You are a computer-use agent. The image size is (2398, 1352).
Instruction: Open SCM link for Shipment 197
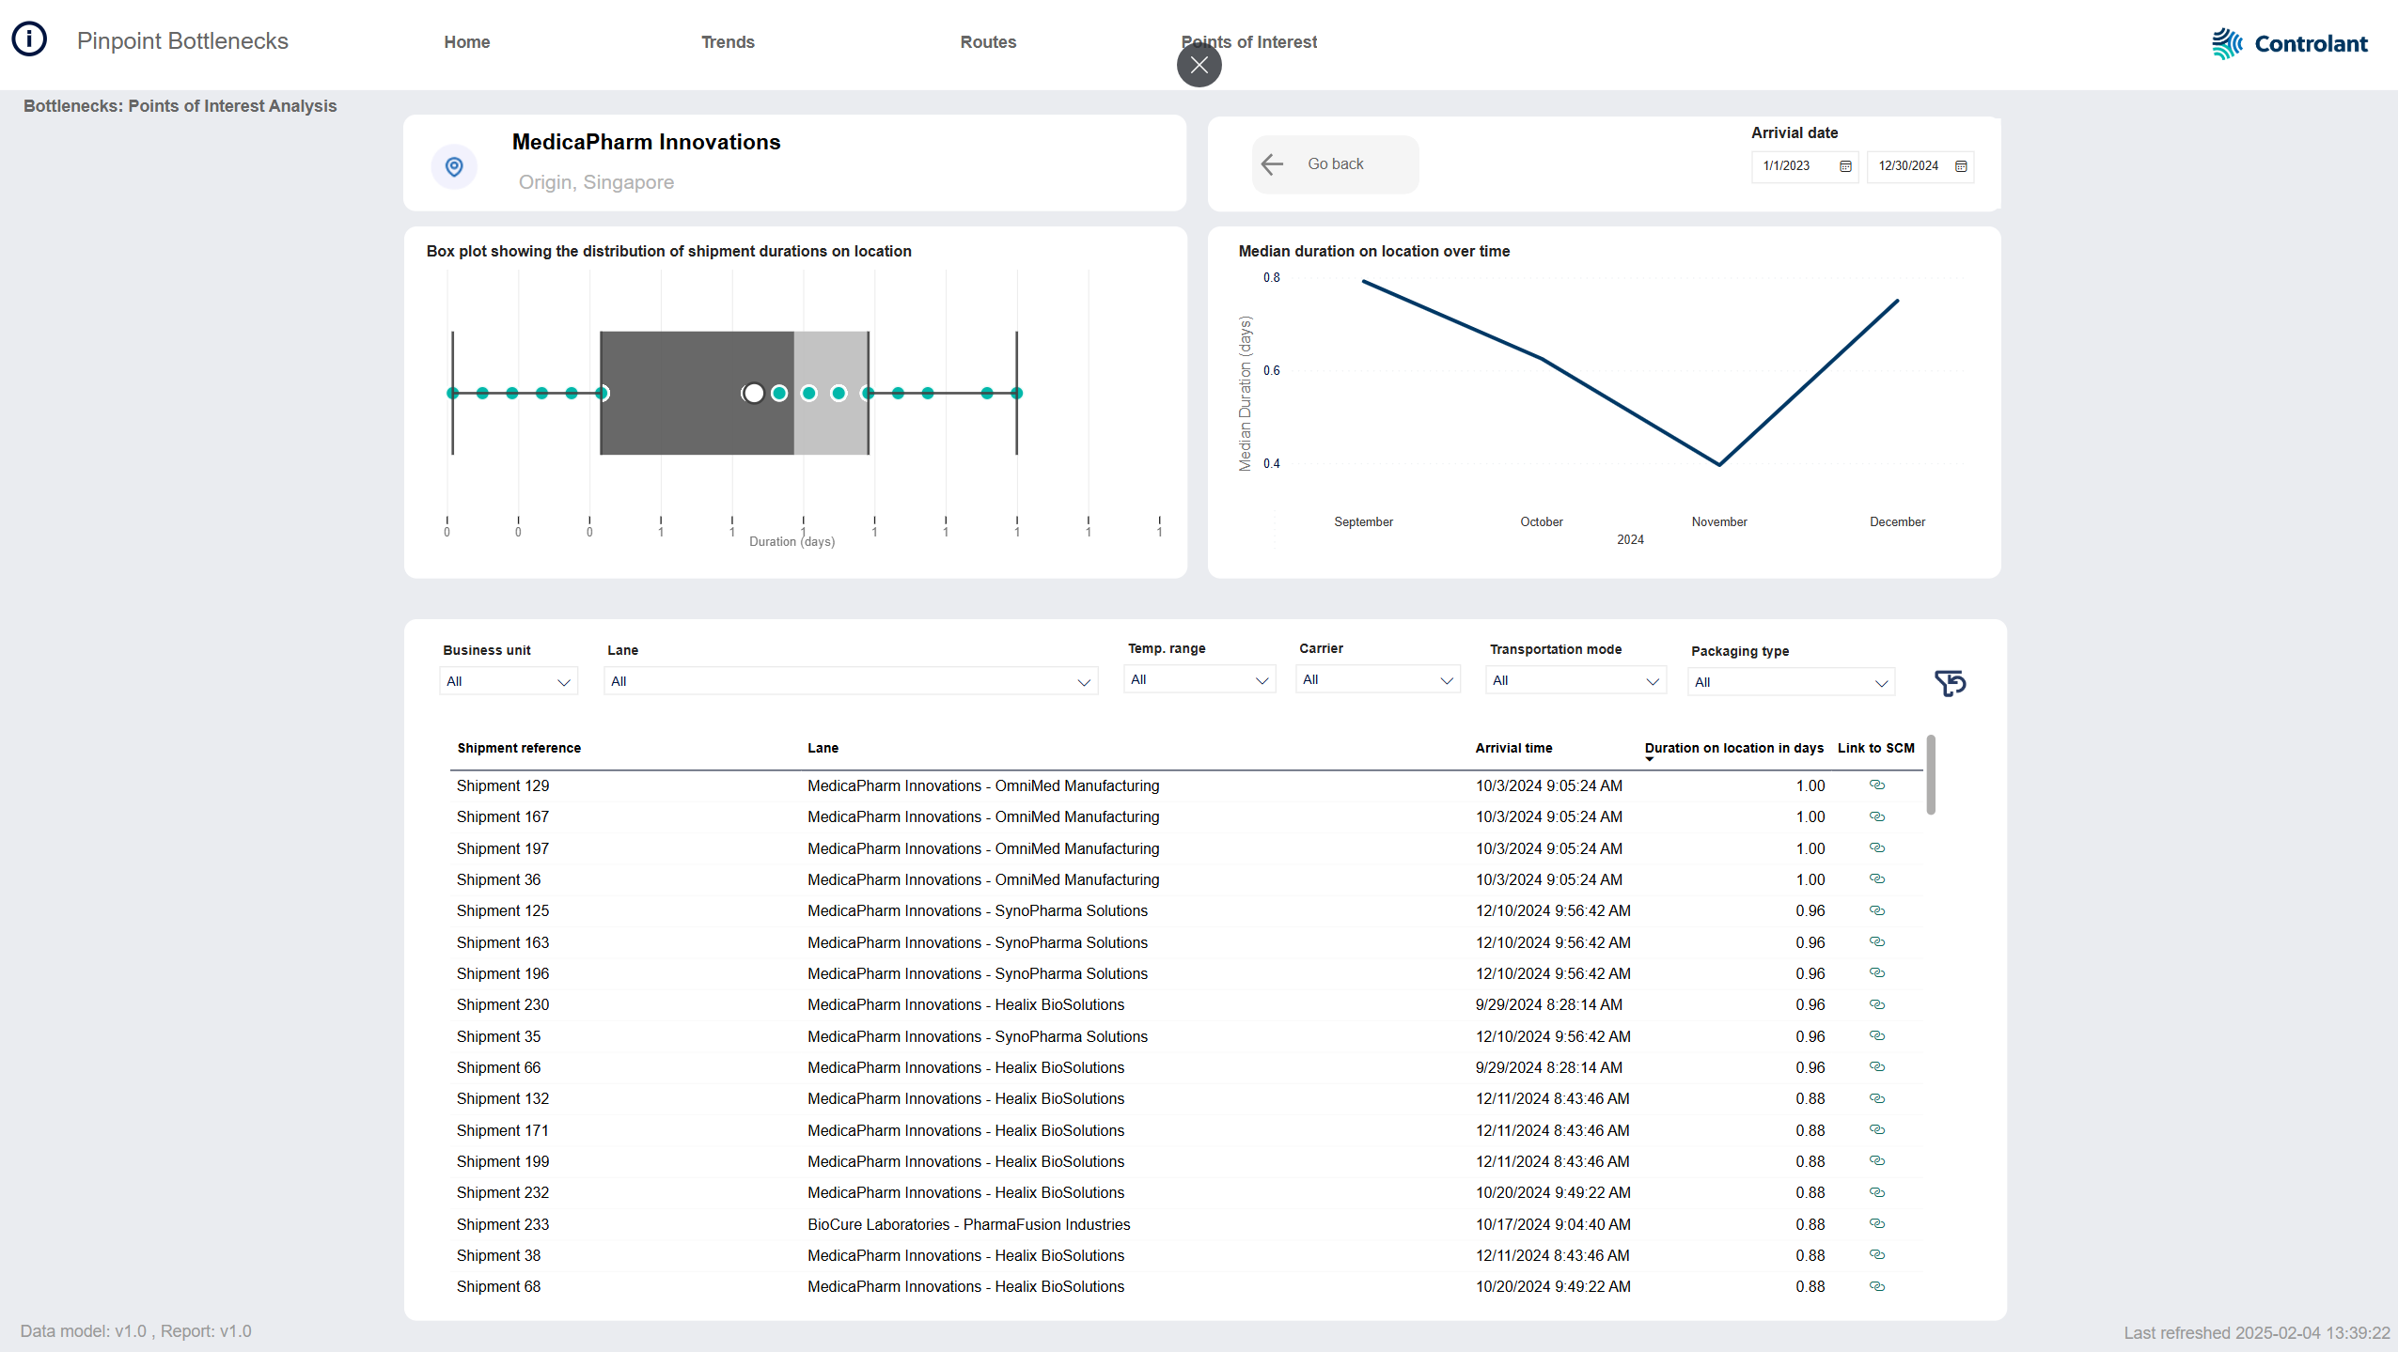point(1876,847)
